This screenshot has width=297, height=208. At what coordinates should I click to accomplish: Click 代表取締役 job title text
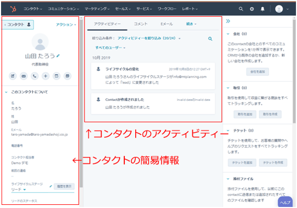pyautogui.click(x=40, y=64)
